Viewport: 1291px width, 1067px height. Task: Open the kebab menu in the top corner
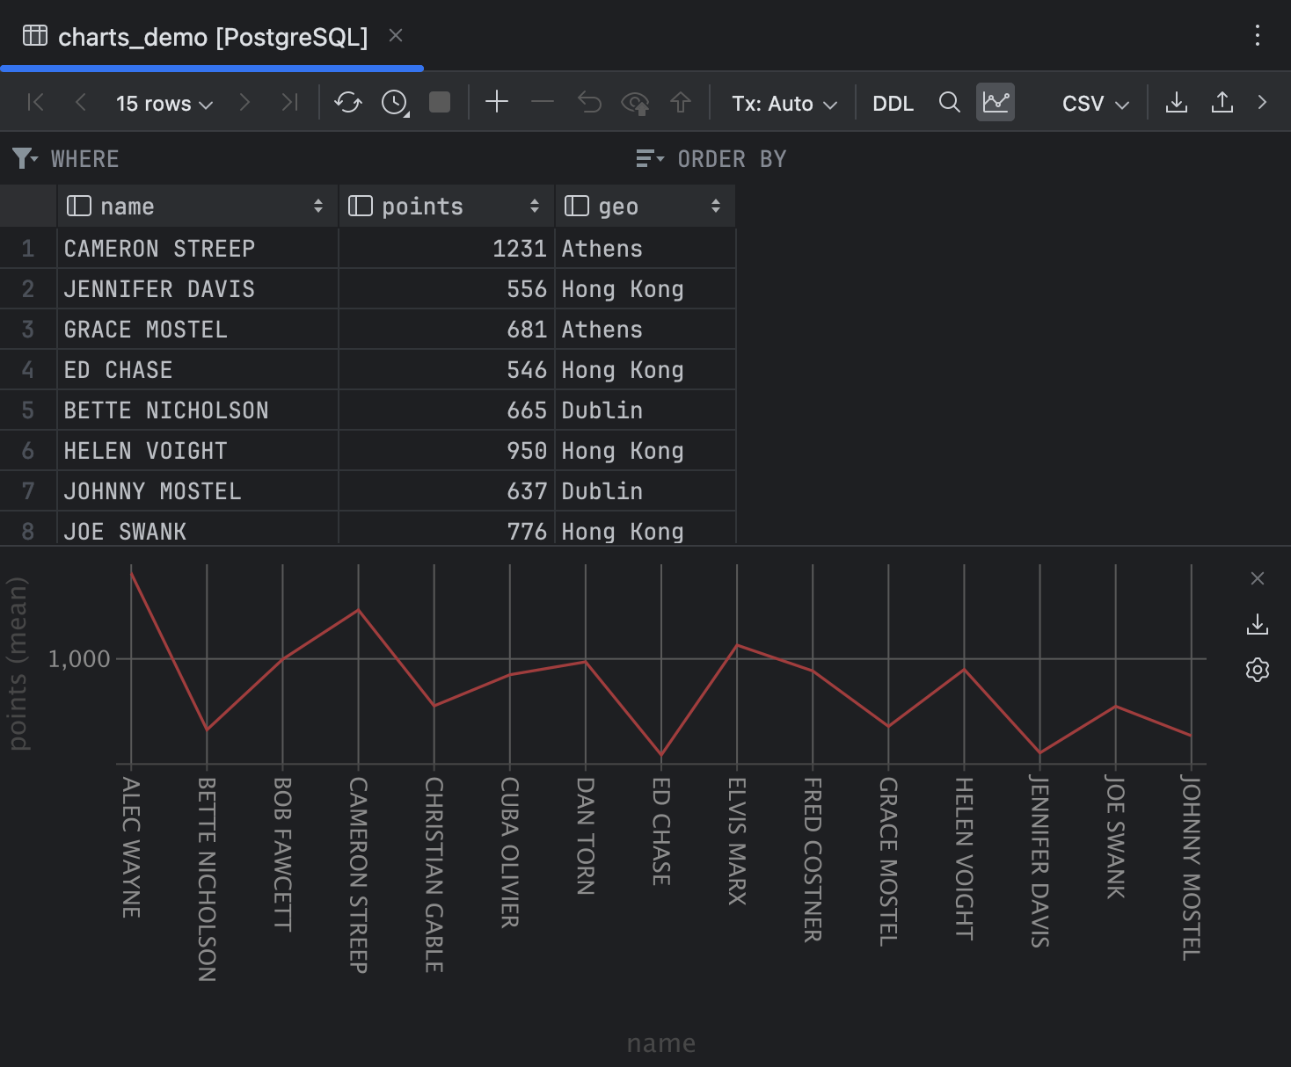[1257, 36]
